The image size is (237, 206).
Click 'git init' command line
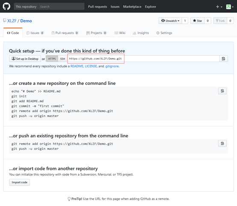click(19, 96)
